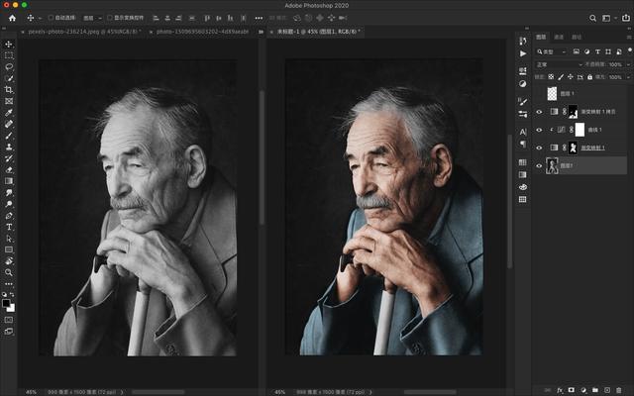This screenshot has width=634, height=396.
Task: Select the Path Selection tool
Action: point(9,239)
